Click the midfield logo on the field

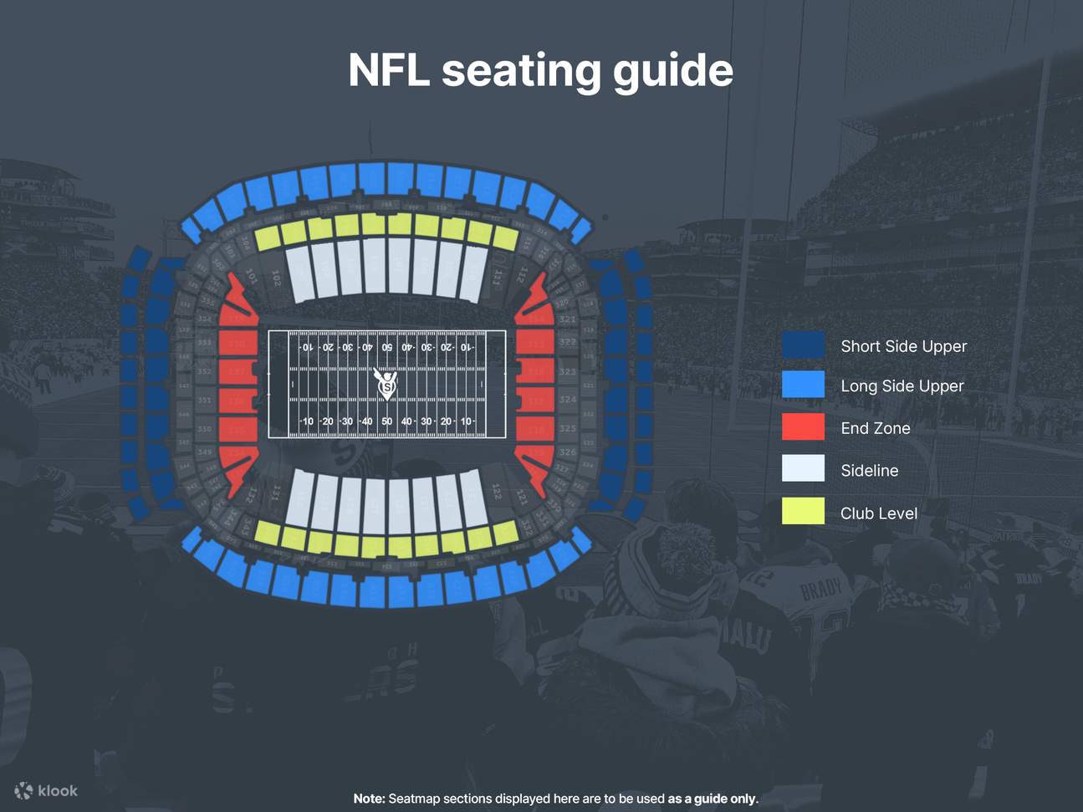point(386,384)
